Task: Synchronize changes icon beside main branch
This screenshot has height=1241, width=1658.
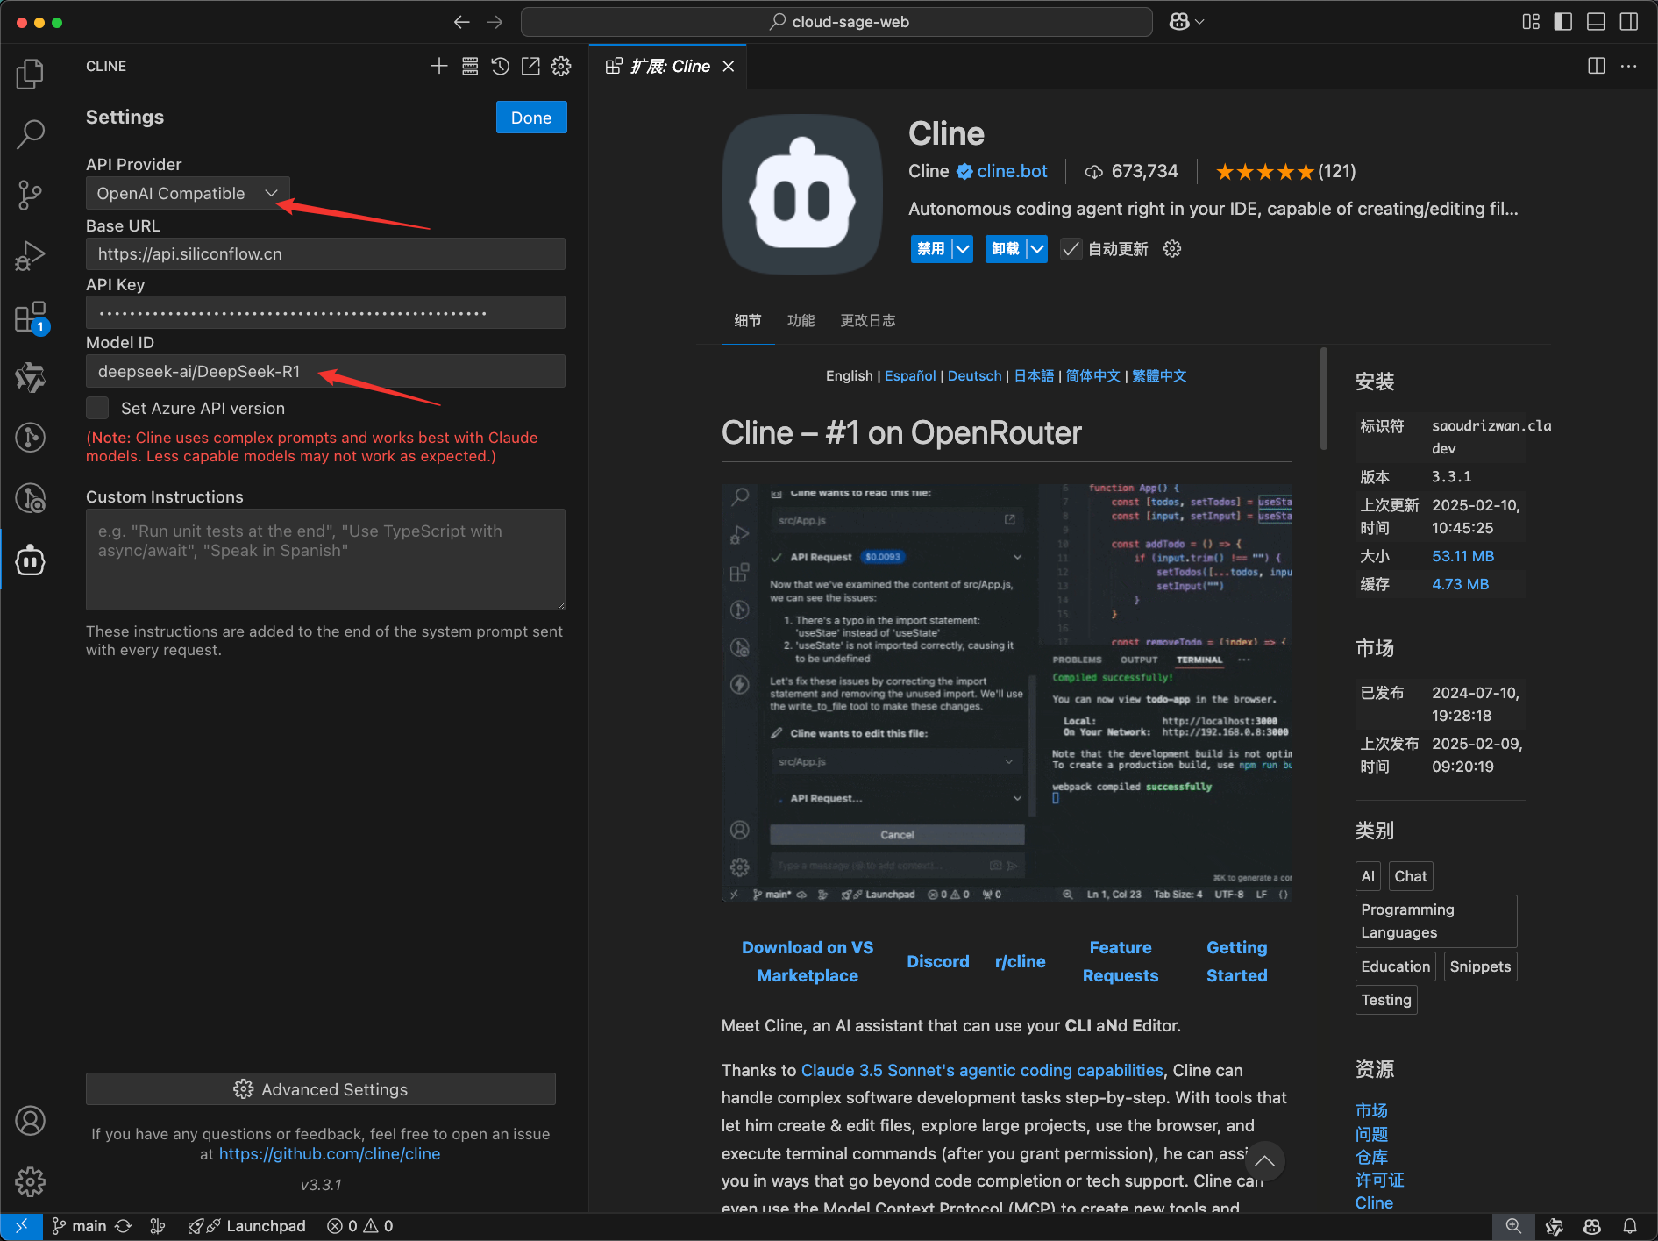Action: tap(124, 1226)
